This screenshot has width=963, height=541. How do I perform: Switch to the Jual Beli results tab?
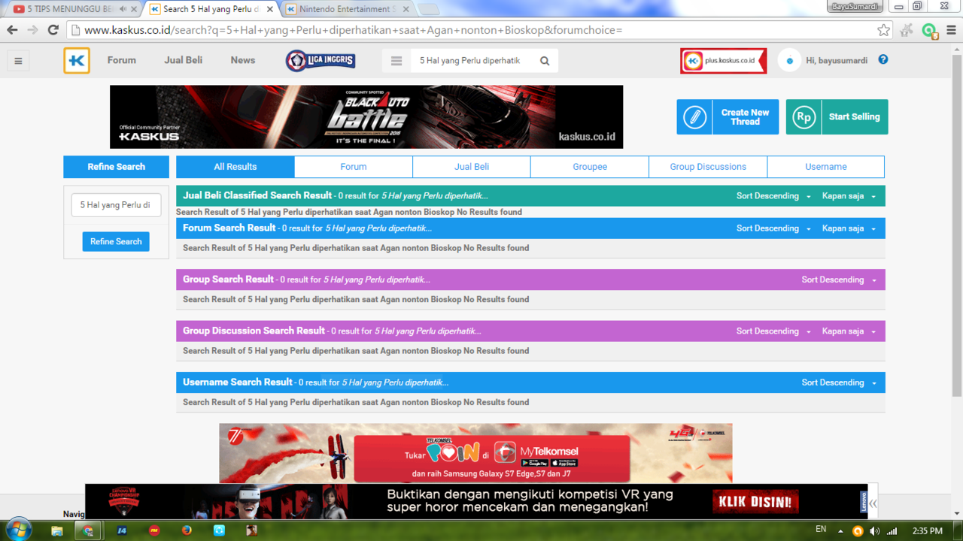tap(472, 167)
